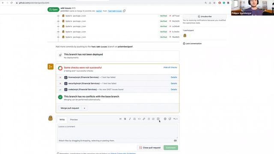Screen dimensions: 274x154
Task: Insert a numbered list in comment
Action: (x=153, y=119)
